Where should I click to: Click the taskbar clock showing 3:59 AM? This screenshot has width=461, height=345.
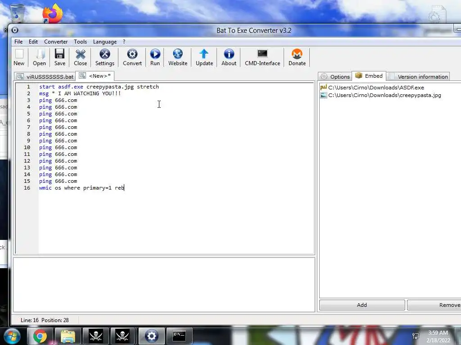(438, 336)
